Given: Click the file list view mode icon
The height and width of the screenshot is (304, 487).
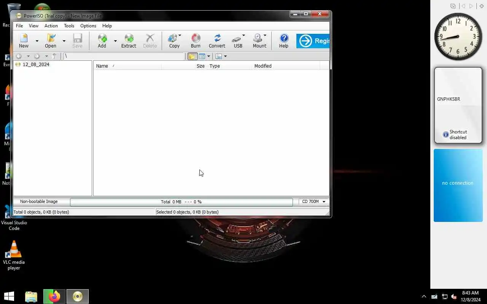Looking at the screenshot, I should (x=202, y=56).
